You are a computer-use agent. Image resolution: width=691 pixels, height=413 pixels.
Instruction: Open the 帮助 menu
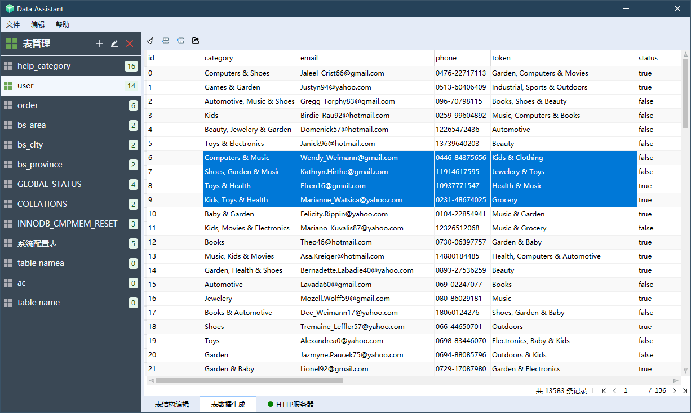point(63,25)
